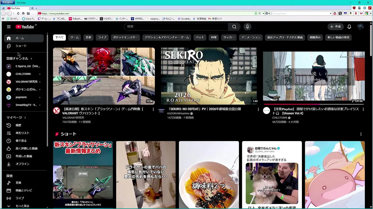Open KADOKAWAanime channel avatar
The width and height of the screenshot is (373, 209).
click(x=161, y=111)
